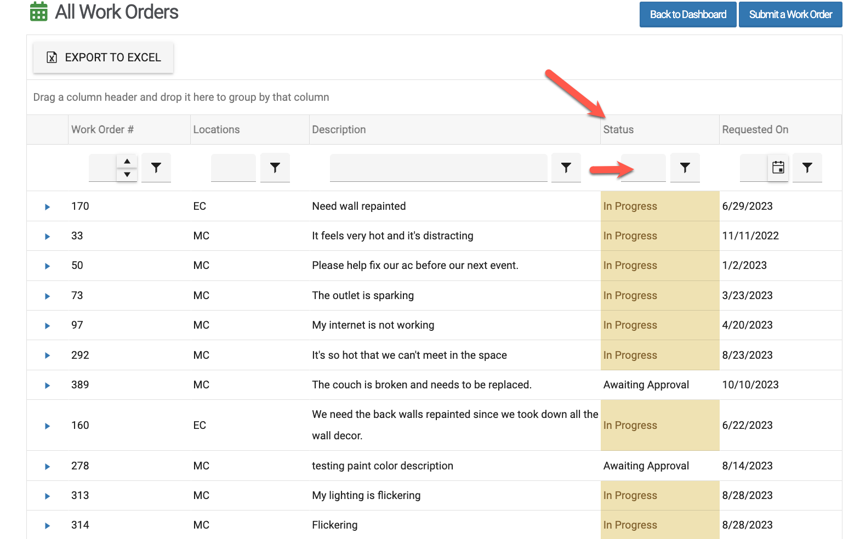Screen dimensions: 860x539
Task: Open the Requested On calendar date picker
Action: click(x=778, y=168)
